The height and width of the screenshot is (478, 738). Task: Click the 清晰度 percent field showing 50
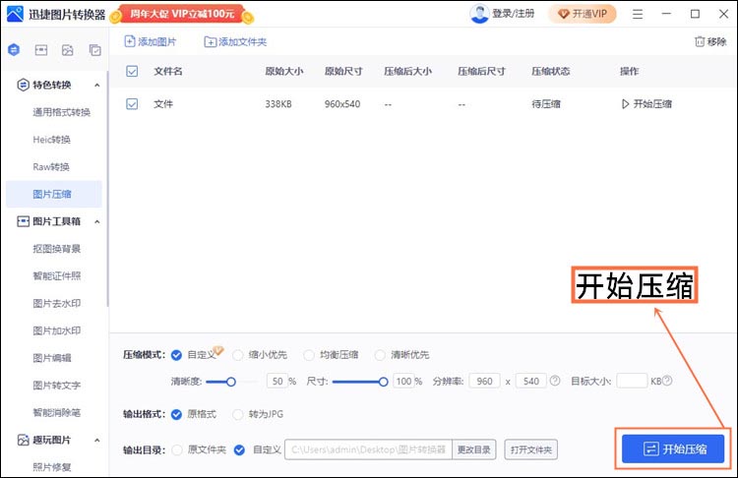(x=277, y=381)
